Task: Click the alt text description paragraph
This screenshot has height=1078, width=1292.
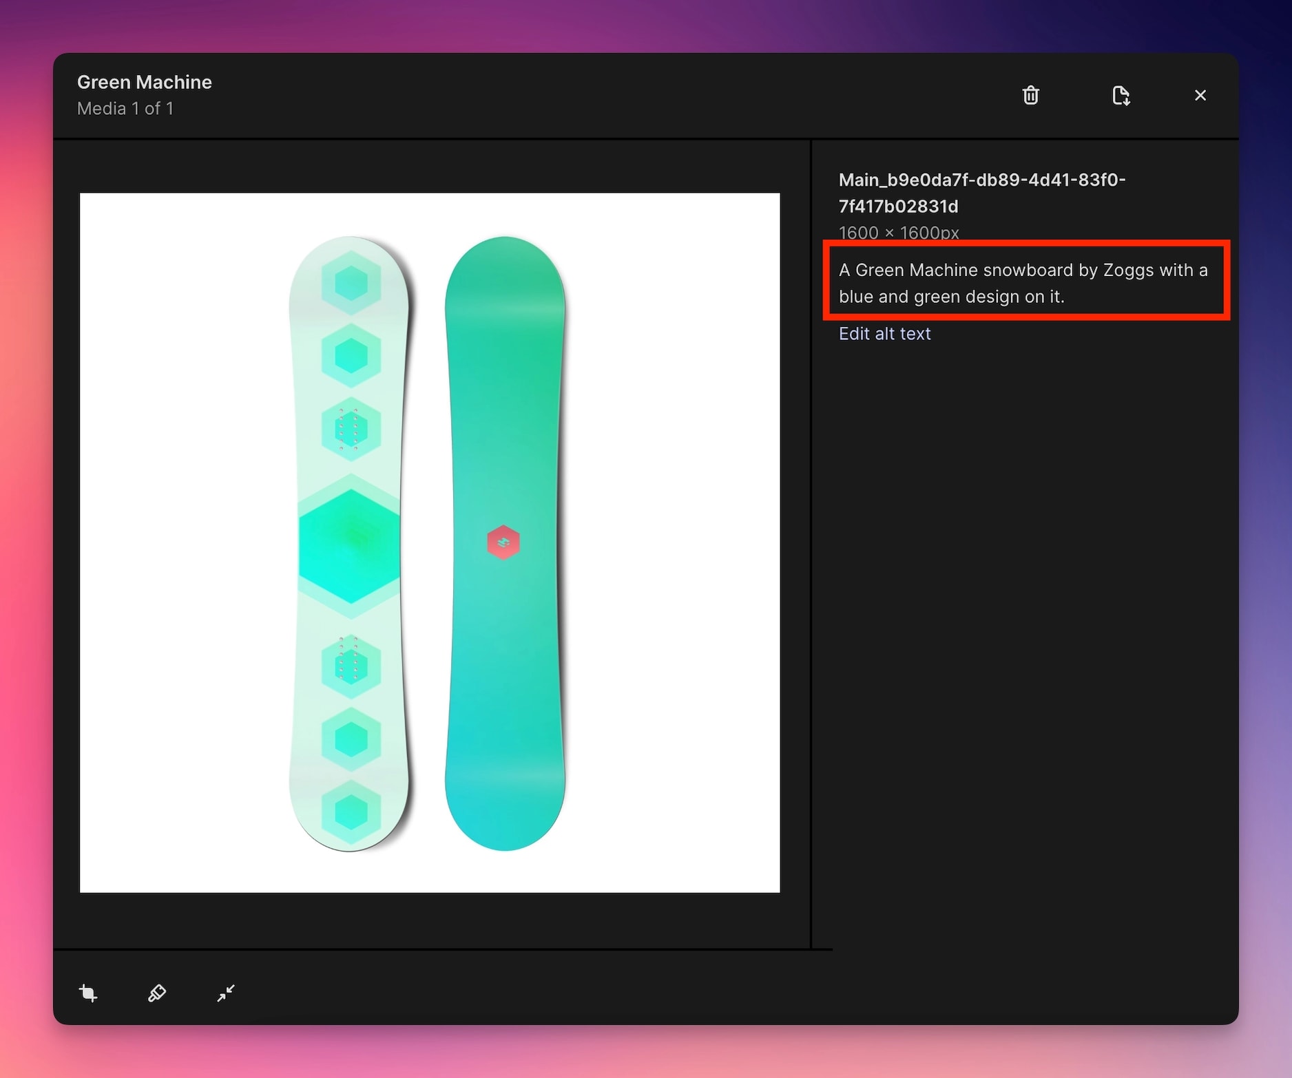Action: pyautogui.click(x=1023, y=283)
